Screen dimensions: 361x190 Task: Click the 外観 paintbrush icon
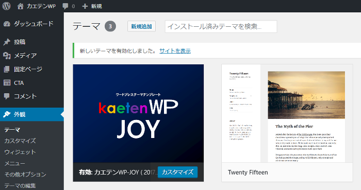pos(7,114)
